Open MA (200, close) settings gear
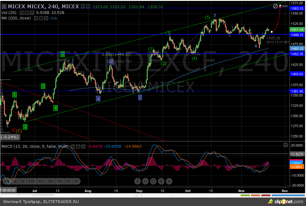Image resolution: width=306 pixels, height=206 pixels. [41, 18]
